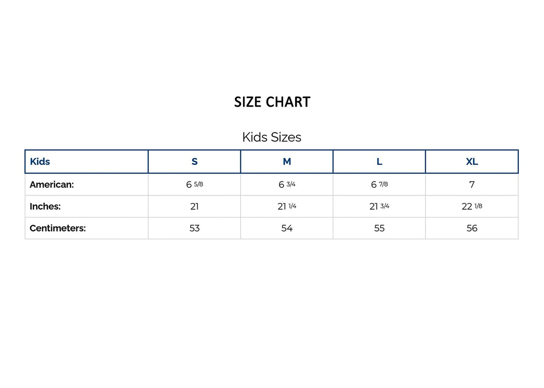Viewport: 544px width, 388px height.
Task: Select the L column header
Action: [379, 162]
